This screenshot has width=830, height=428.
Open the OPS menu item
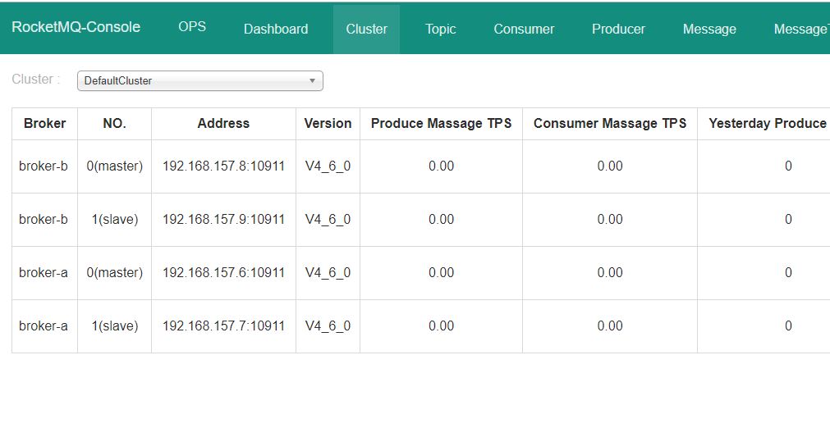pos(192,27)
